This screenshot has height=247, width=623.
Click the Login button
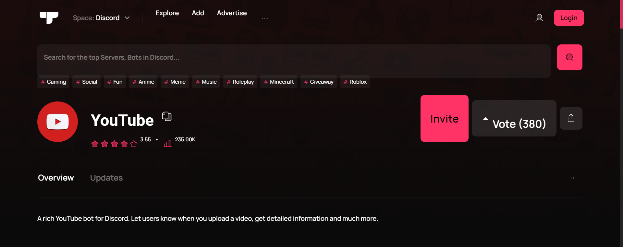click(x=569, y=18)
